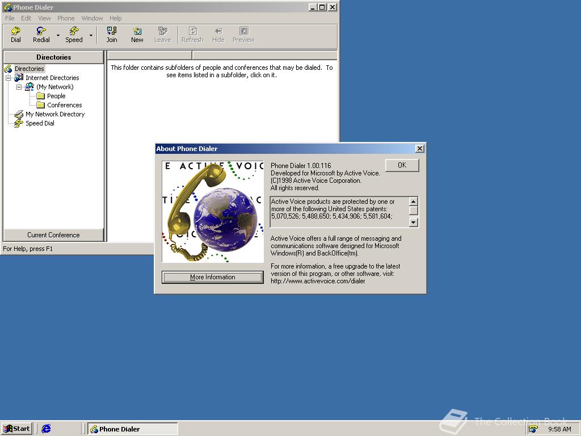The height and width of the screenshot is (436, 581).
Task: Select the Conferences folder icon
Action: click(x=40, y=105)
